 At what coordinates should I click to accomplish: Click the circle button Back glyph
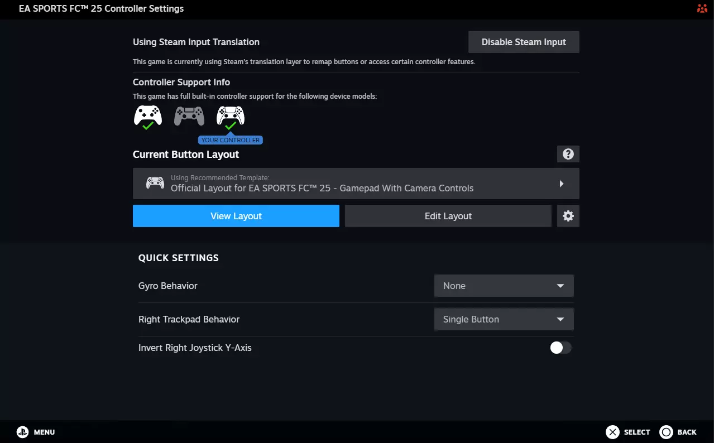[666, 432]
